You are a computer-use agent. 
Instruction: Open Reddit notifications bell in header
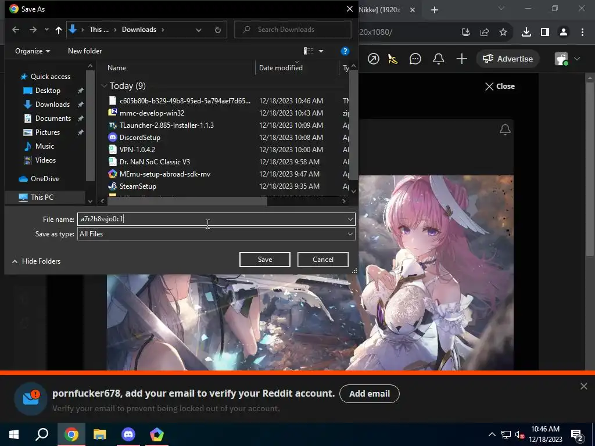tap(439, 59)
